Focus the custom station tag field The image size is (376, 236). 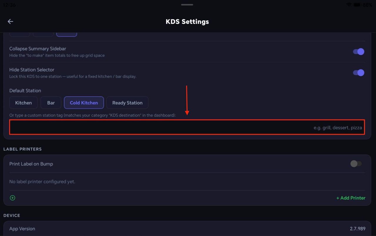click(x=187, y=127)
